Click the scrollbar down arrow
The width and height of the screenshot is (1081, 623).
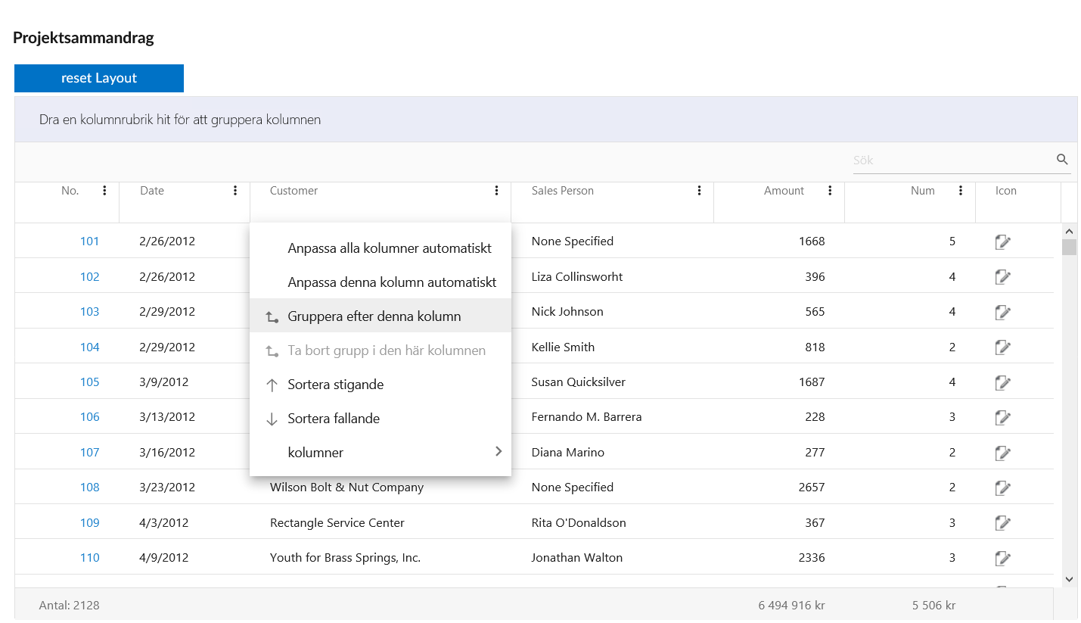tap(1069, 580)
